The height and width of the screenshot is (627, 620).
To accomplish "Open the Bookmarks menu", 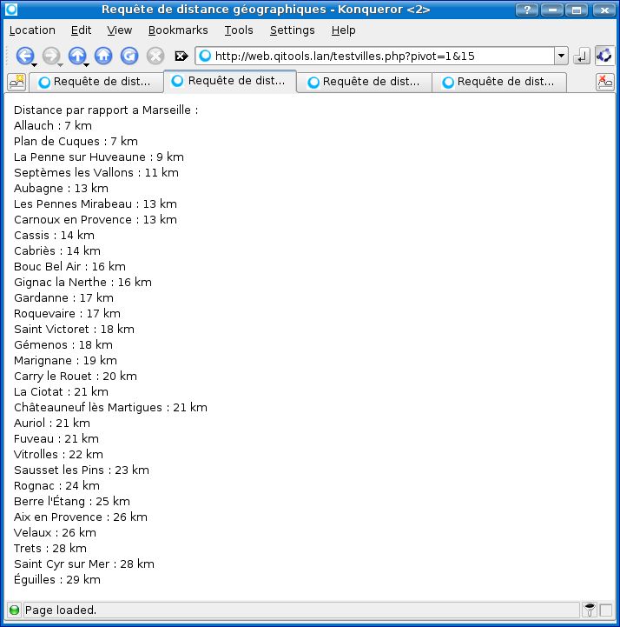I will 178,30.
